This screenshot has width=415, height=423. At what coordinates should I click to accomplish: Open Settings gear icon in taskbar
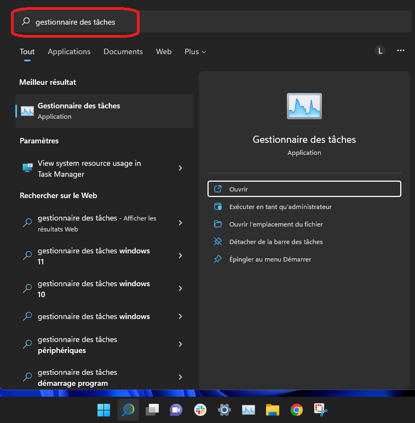click(x=224, y=410)
